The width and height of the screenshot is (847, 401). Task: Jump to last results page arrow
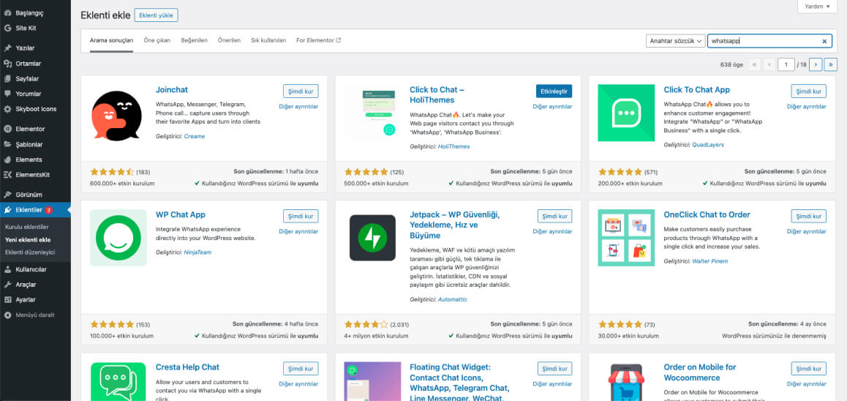click(x=831, y=64)
